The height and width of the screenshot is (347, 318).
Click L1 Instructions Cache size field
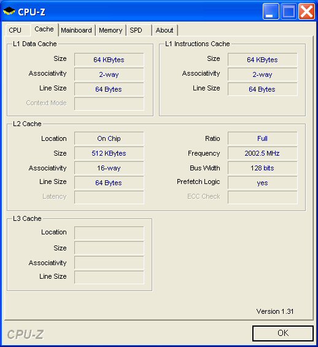click(x=262, y=60)
